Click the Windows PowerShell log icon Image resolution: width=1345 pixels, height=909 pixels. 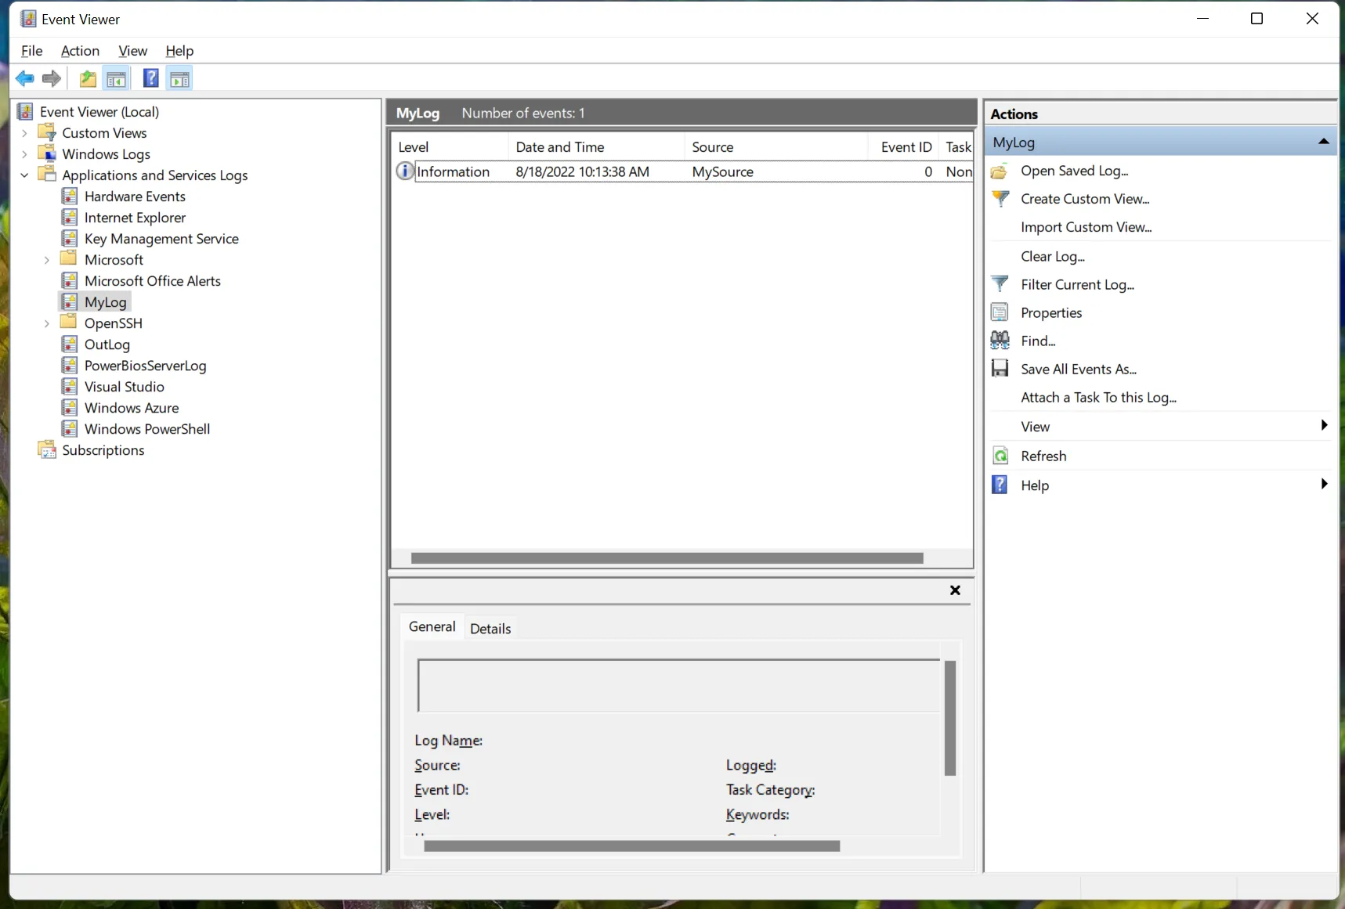coord(70,428)
